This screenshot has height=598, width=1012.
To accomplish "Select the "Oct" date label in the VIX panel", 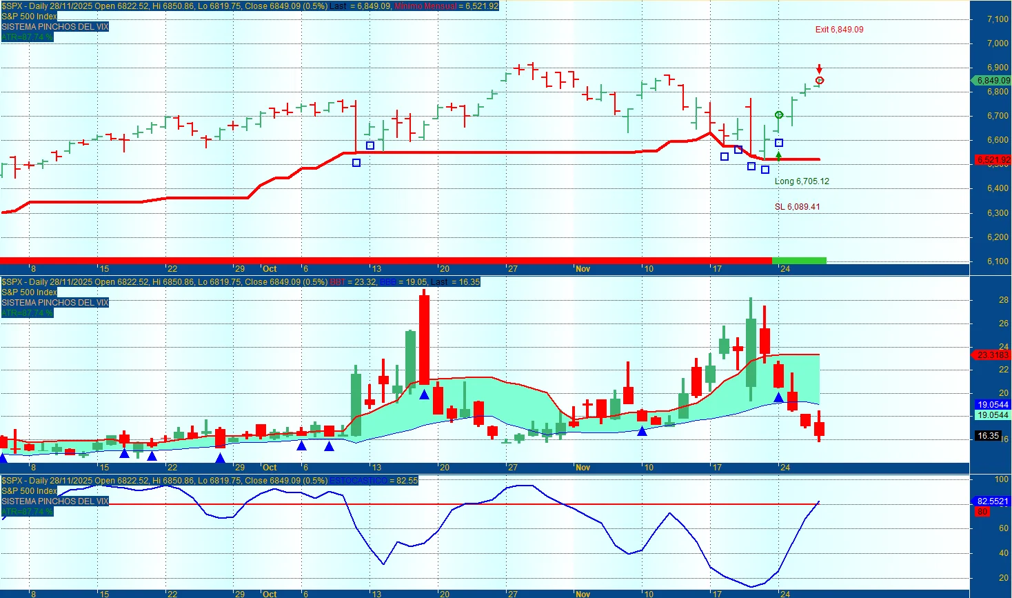I will click(x=270, y=468).
